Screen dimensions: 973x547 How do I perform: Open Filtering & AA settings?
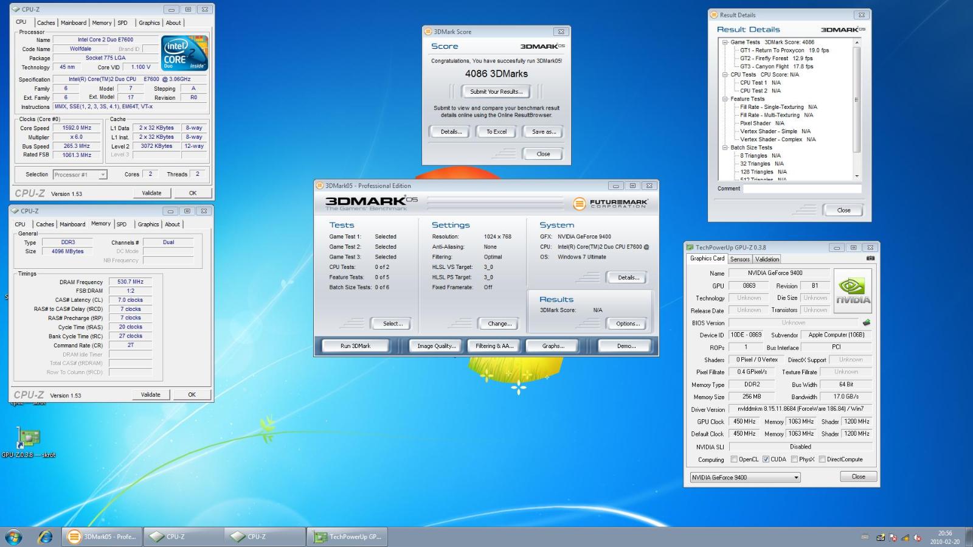494,346
